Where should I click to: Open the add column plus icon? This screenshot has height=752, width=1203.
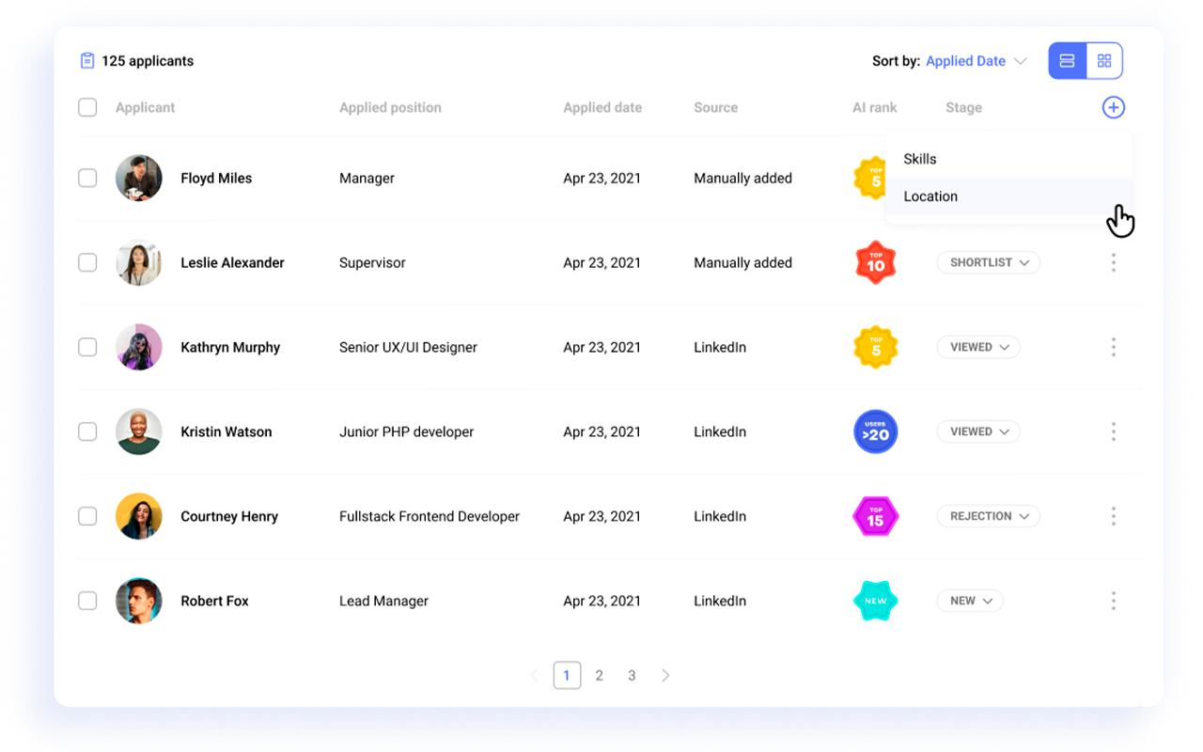coord(1113,107)
